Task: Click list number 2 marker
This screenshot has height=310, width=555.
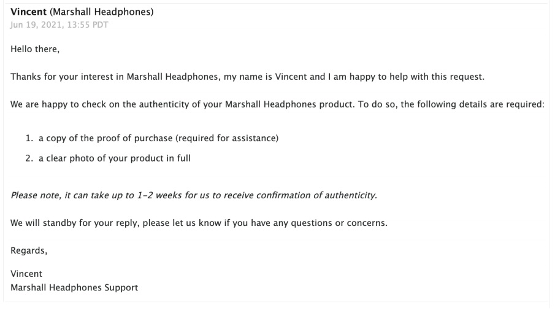Action: (x=29, y=158)
